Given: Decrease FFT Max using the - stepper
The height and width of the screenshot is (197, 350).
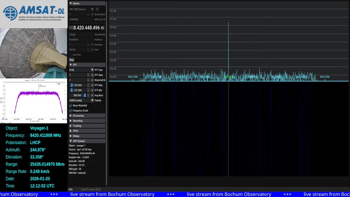Looking at the screenshot, I should pos(88,85).
